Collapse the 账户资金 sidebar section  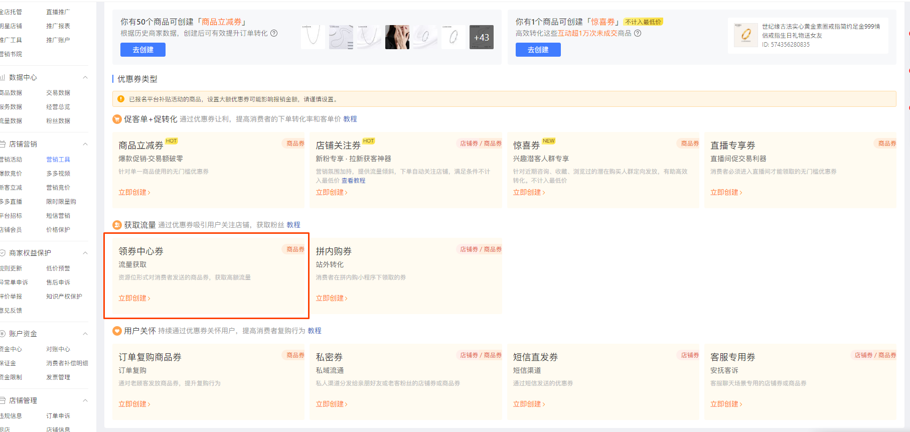[85, 334]
